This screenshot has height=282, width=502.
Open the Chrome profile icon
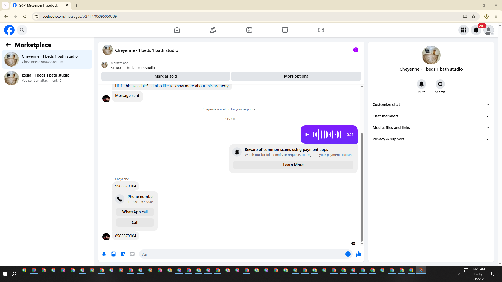pos(487,16)
